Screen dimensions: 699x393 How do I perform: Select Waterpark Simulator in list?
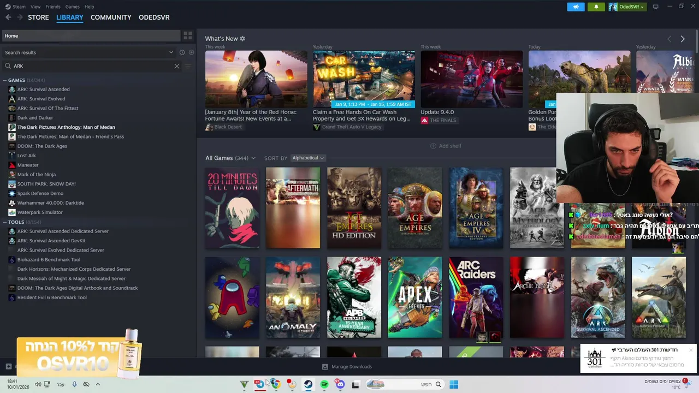(40, 212)
